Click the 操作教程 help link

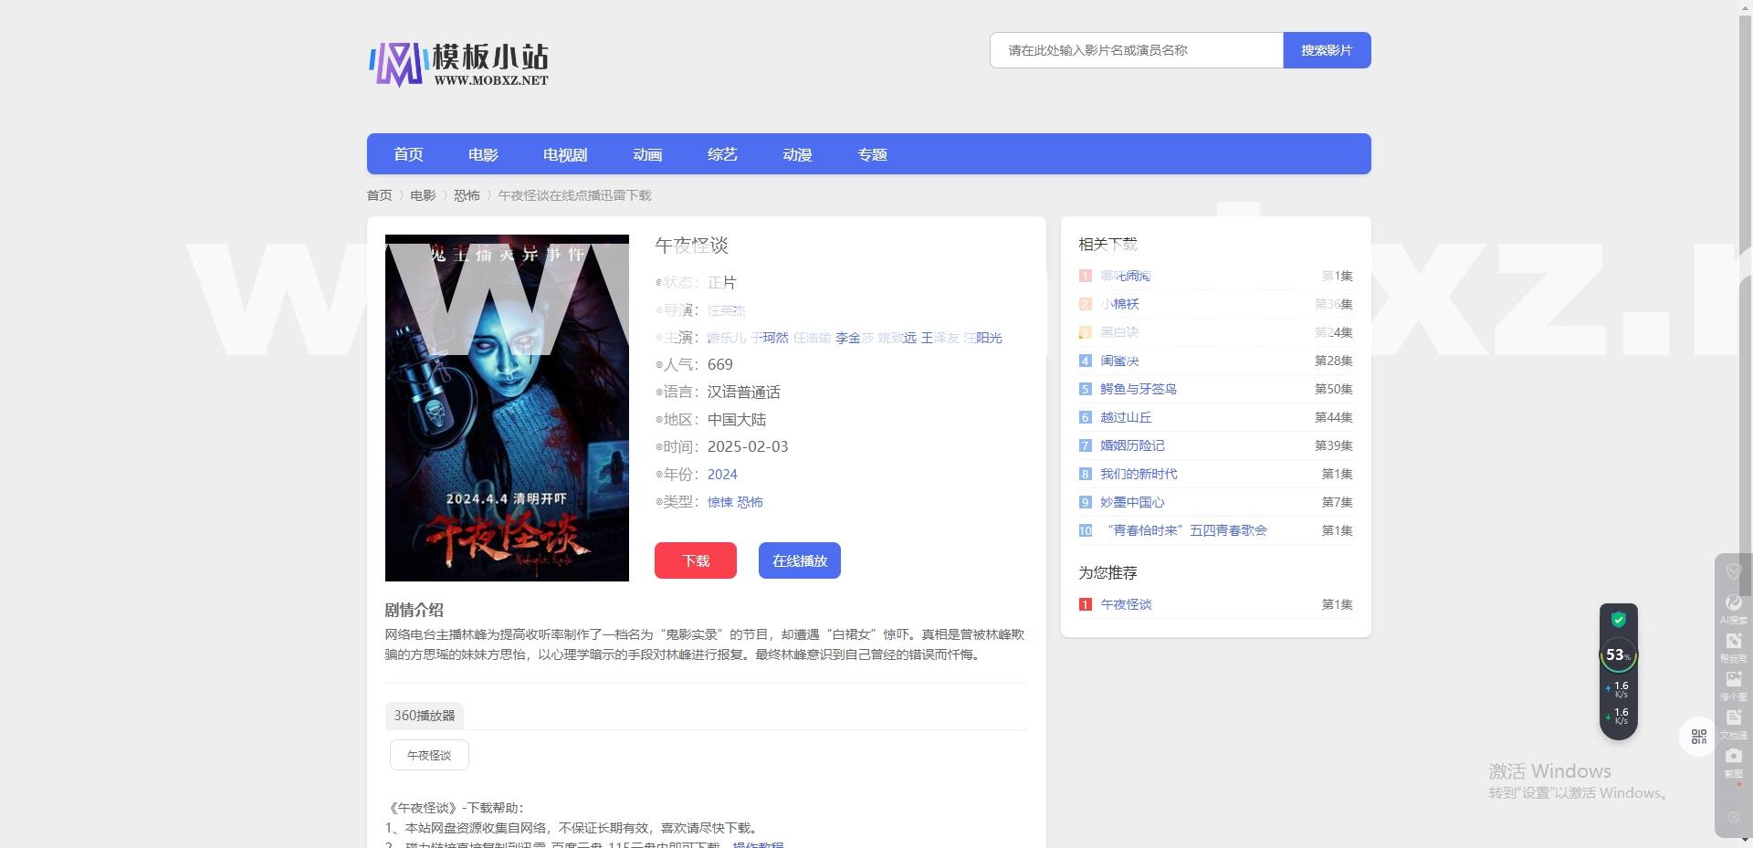[758, 845]
